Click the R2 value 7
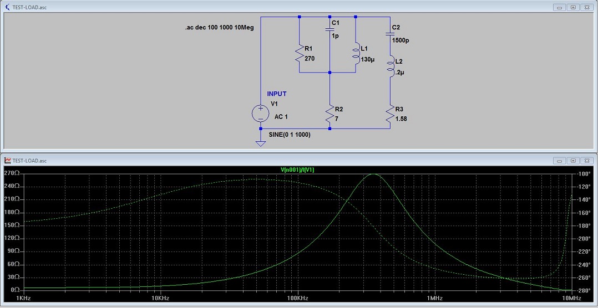Screen dimensions: 598x308 [337, 120]
